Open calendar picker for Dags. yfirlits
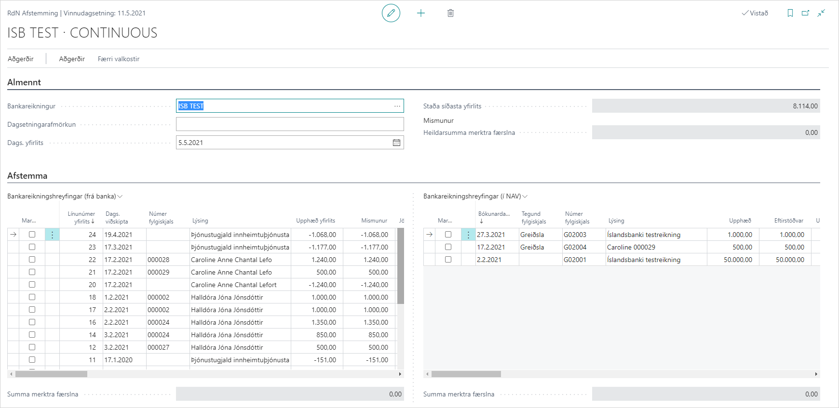 396,143
